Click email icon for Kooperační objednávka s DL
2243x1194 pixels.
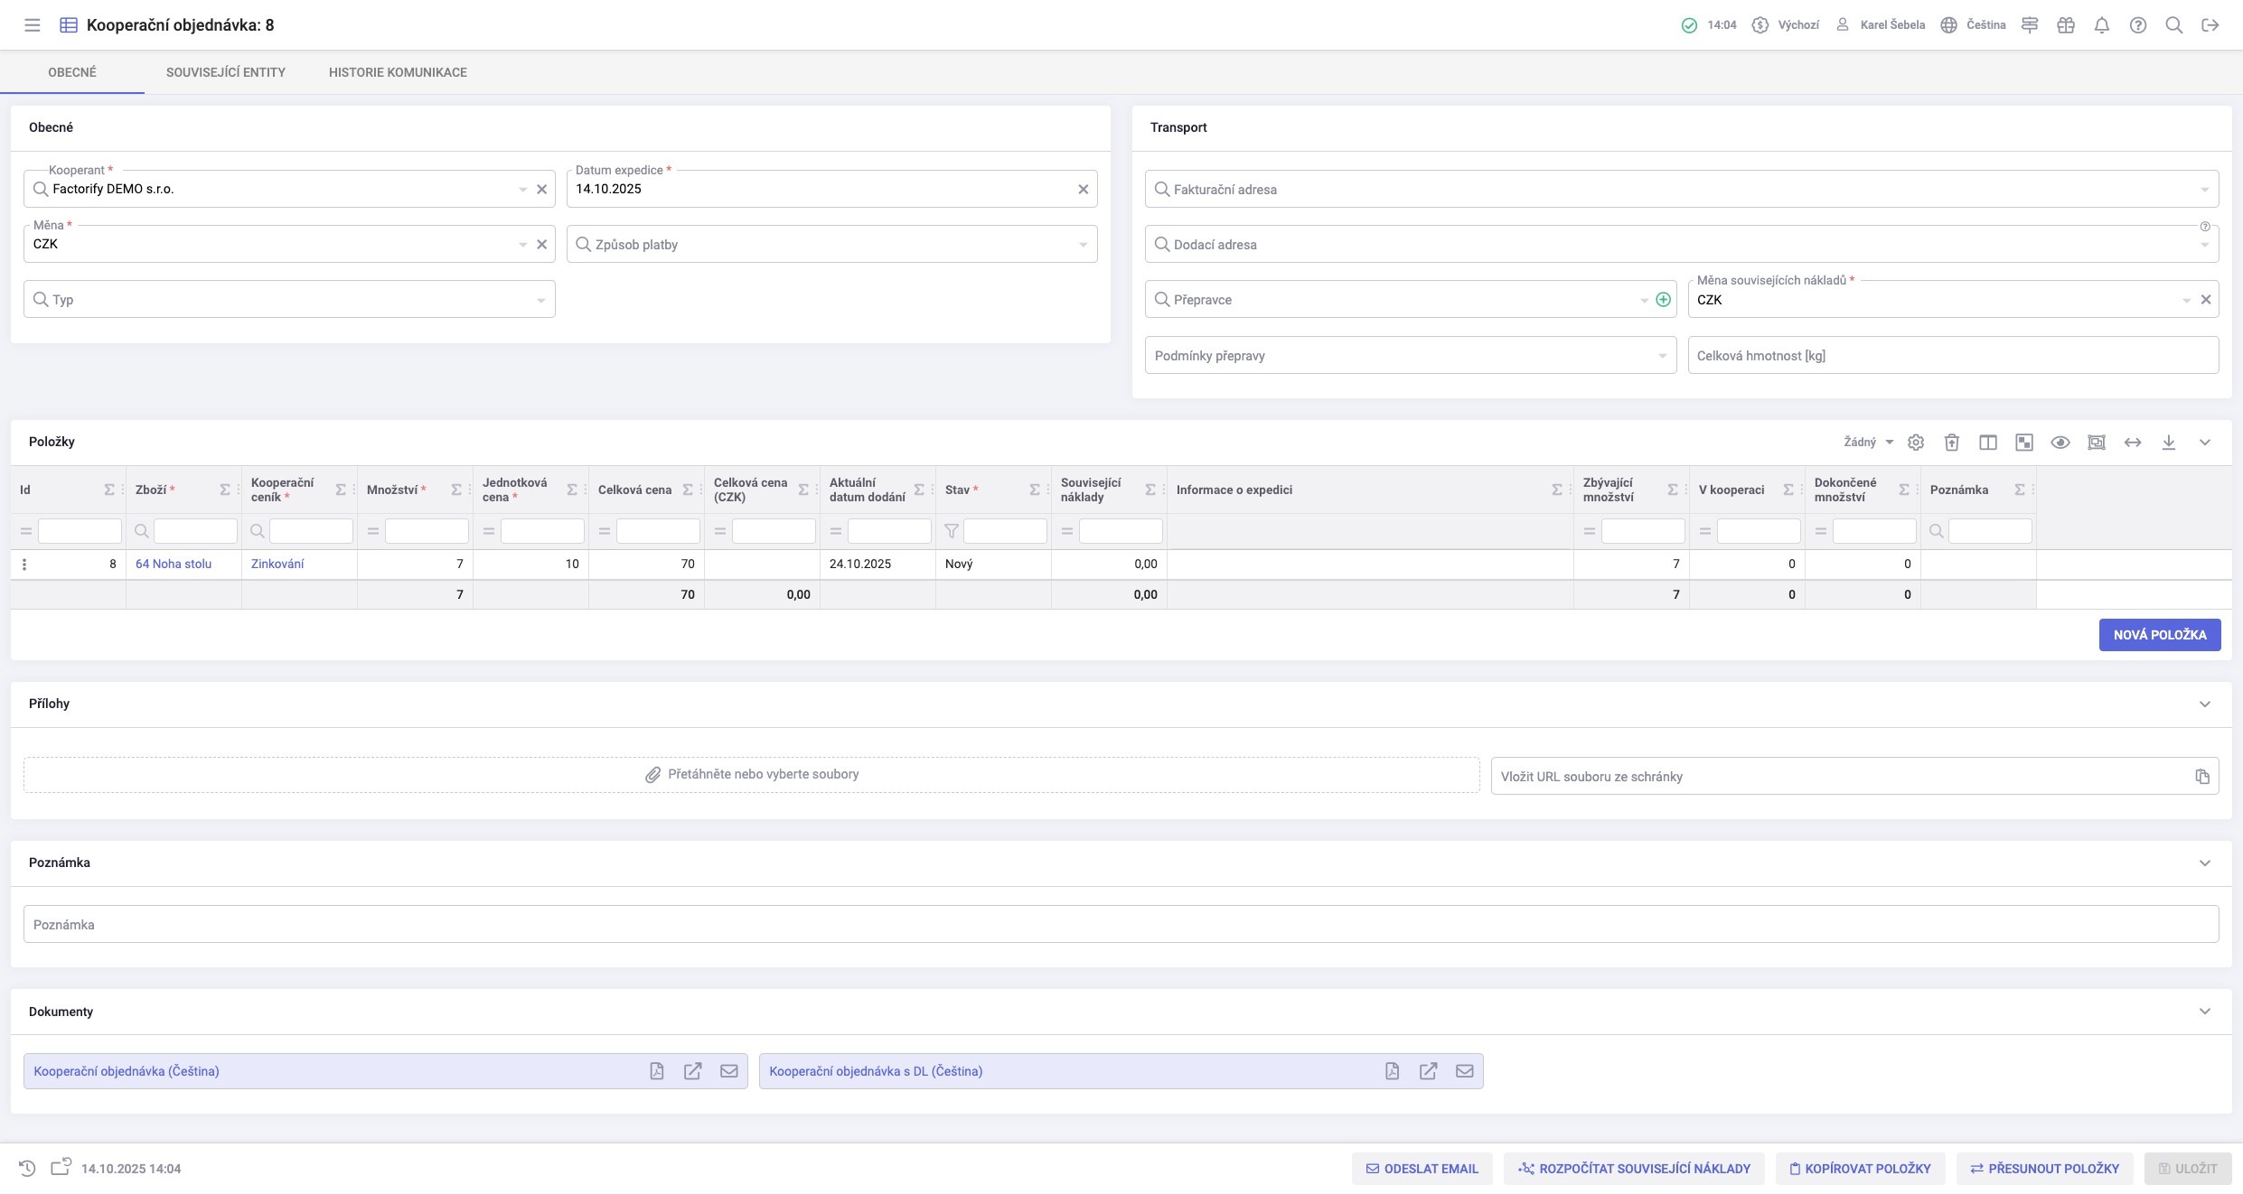coord(1464,1071)
